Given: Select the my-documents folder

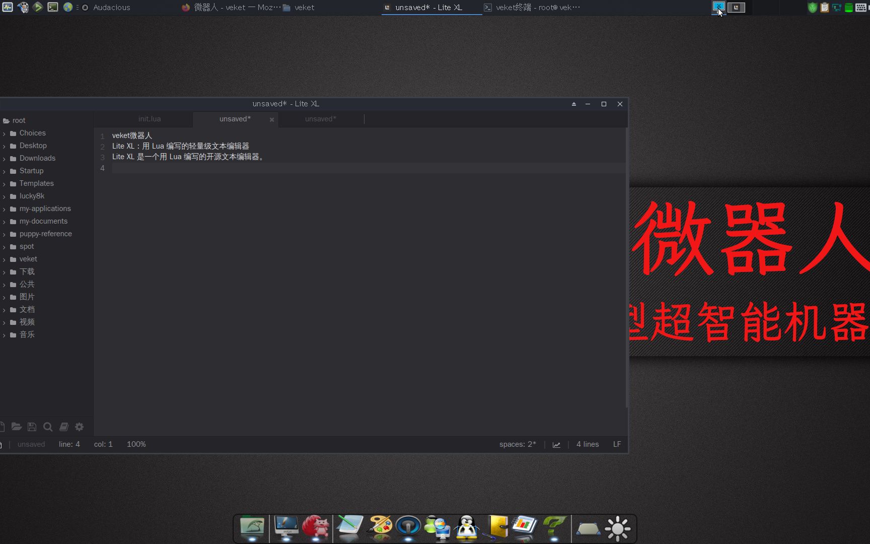Looking at the screenshot, I should (x=46, y=221).
